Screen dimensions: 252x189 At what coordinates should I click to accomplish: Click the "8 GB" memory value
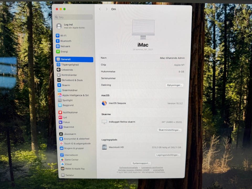click(181, 72)
